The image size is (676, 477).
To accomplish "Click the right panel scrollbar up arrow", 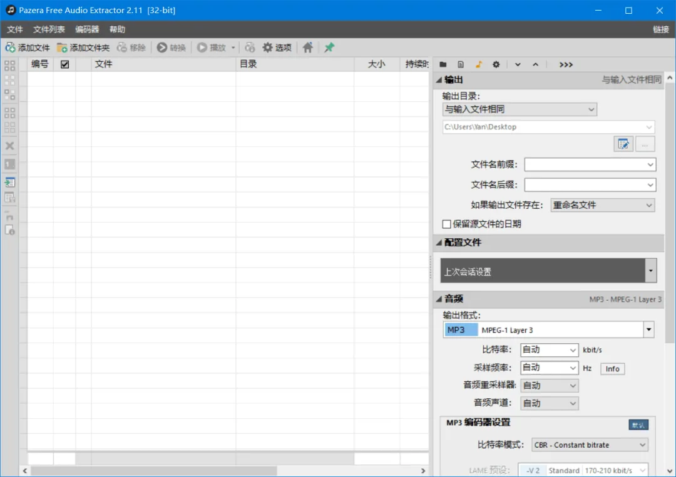I will (670, 78).
